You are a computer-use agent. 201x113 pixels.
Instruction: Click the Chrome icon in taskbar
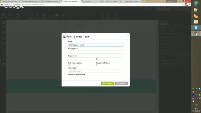pyautogui.click(x=196, y=34)
